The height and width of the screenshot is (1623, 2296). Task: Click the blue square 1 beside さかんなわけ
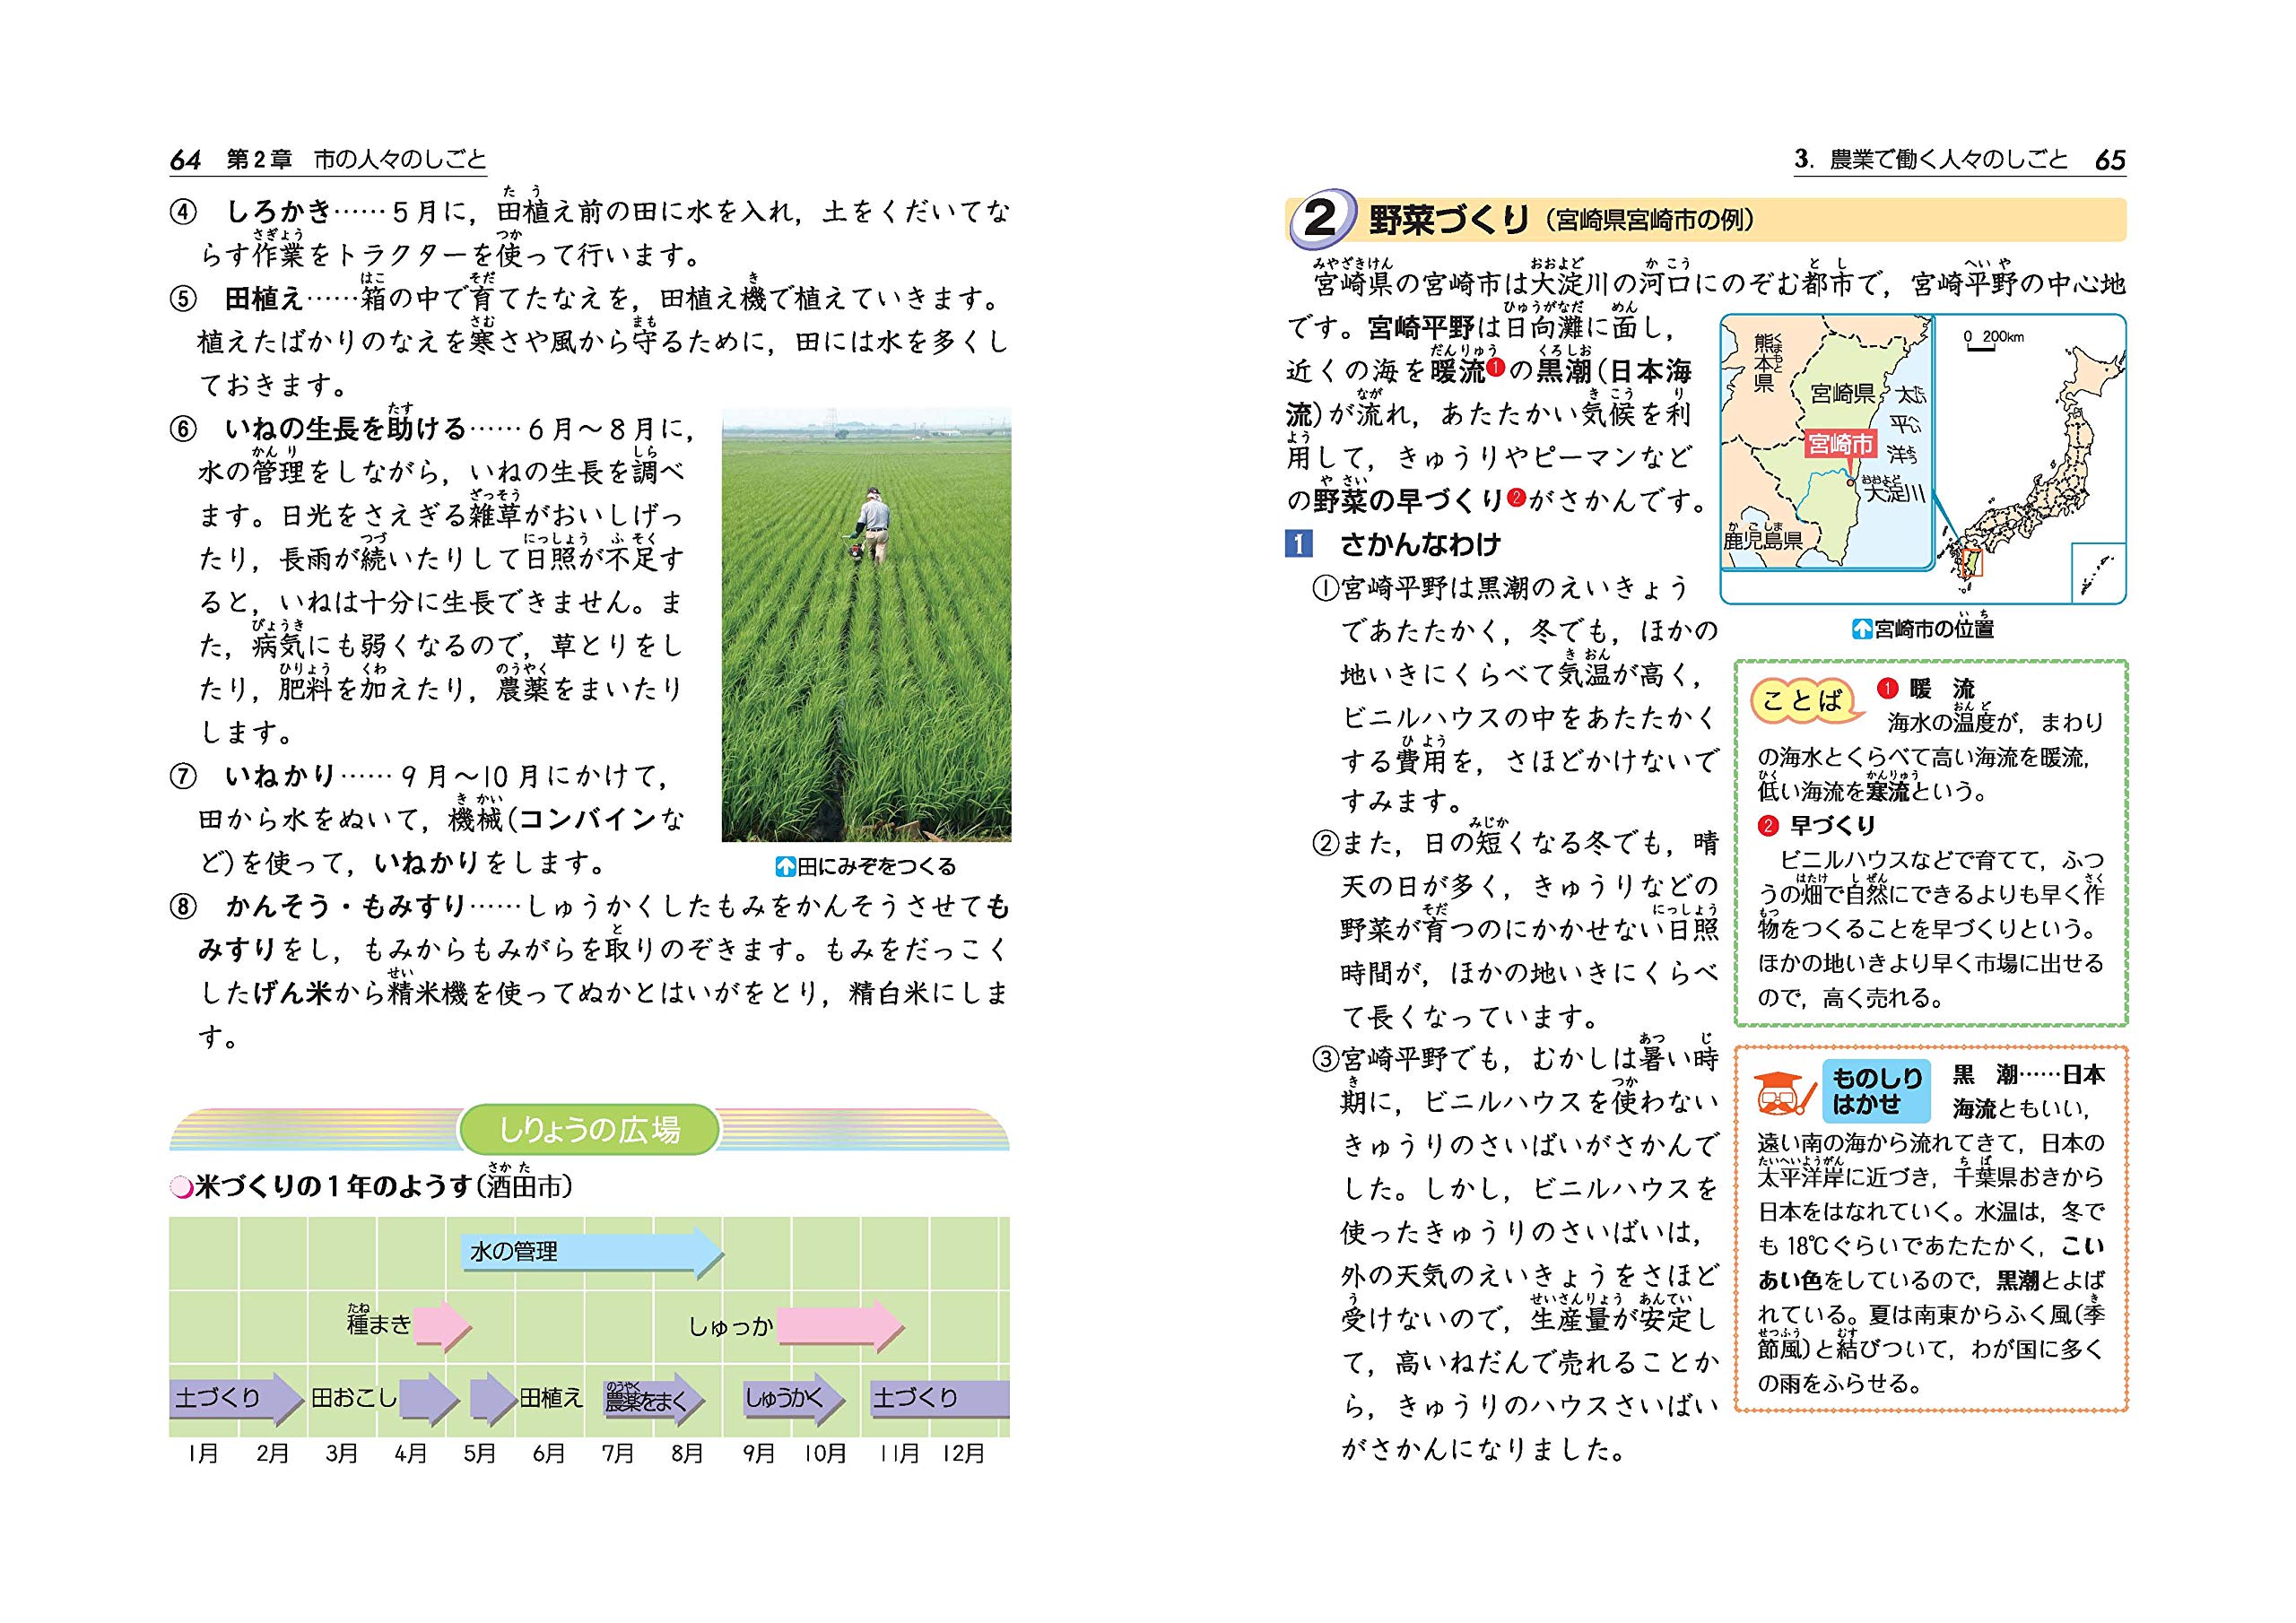pos(1298,544)
